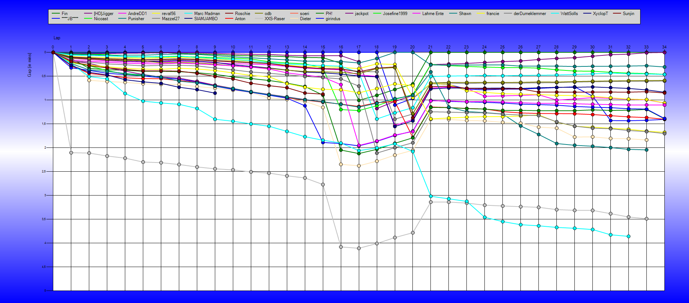The image size is (689, 303).
Task: Select lap number 10 on top axis
Action: (233, 47)
